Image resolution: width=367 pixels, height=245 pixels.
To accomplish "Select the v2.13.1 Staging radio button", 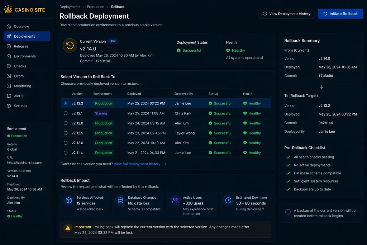I will pyautogui.click(x=66, y=113).
